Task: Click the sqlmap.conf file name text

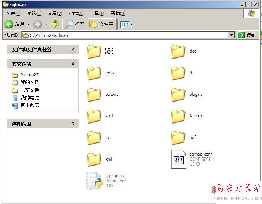Action: pos(201,154)
